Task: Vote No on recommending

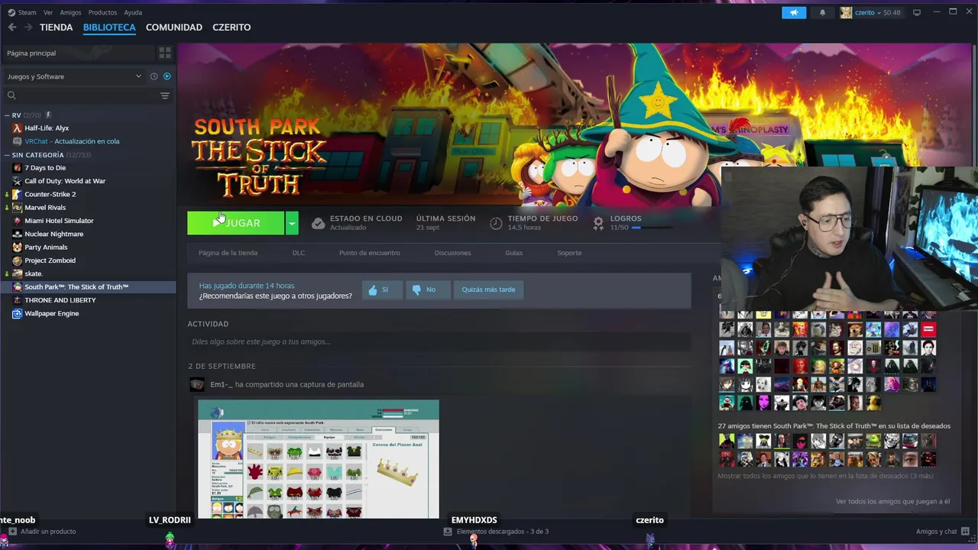Action: [426, 290]
